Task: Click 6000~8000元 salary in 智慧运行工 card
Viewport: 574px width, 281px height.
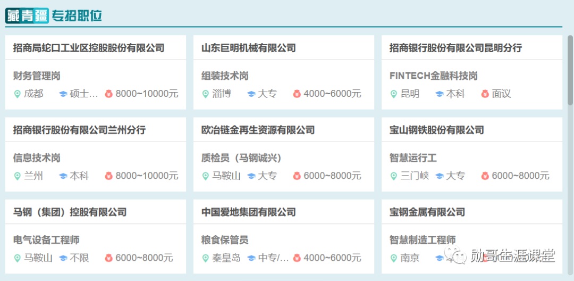Action: click(520, 176)
